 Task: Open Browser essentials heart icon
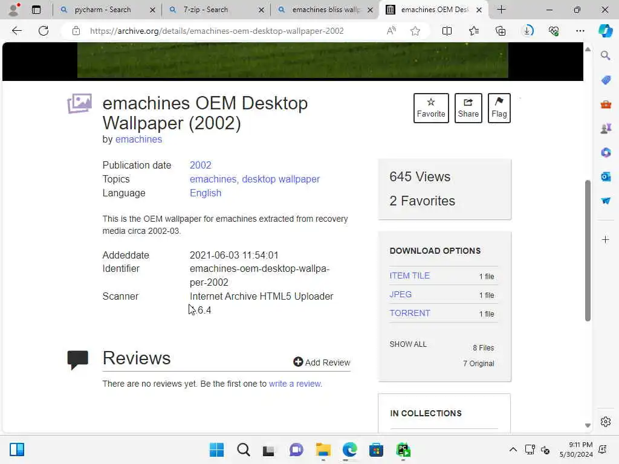coord(554,31)
